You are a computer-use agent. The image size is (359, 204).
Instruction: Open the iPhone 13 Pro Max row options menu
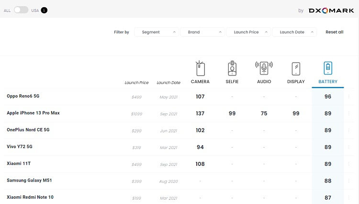click(349, 113)
